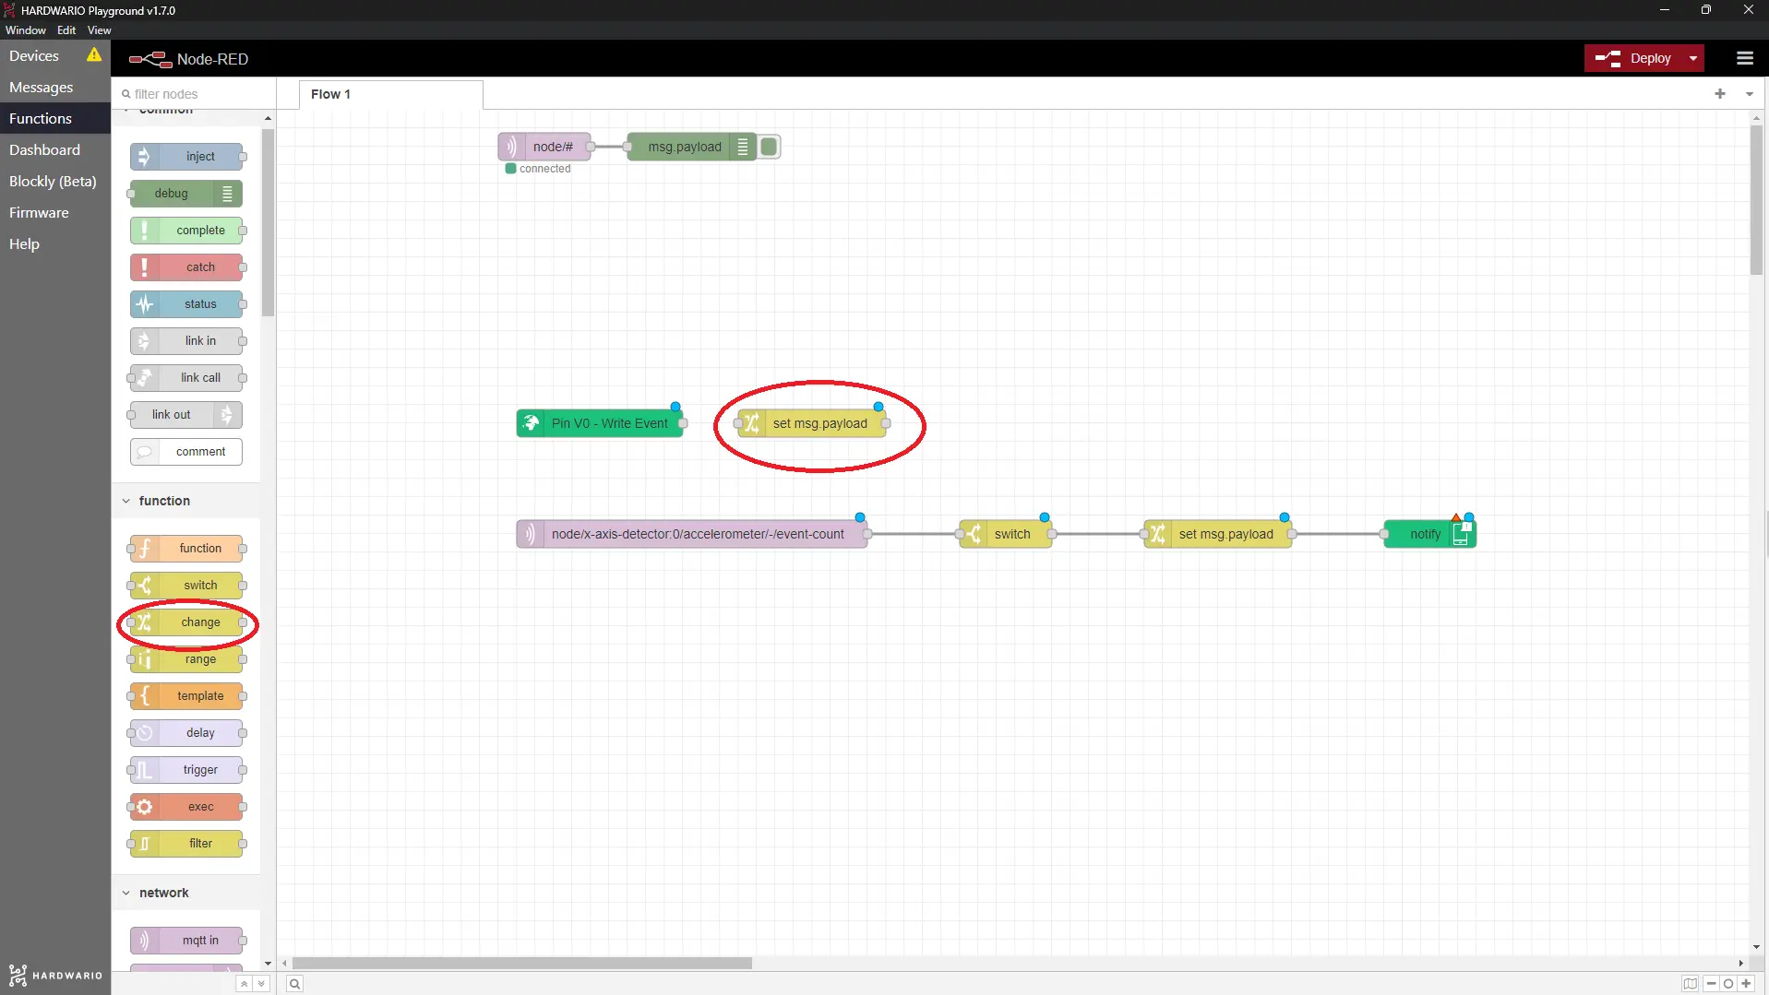Select the catch palette node
The height and width of the screenshot is (995, 1769).
(x=186, y=267)
